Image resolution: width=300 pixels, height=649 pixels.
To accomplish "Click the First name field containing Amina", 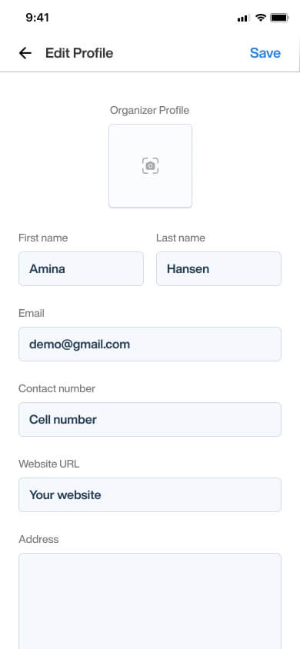I will point(81,268).
